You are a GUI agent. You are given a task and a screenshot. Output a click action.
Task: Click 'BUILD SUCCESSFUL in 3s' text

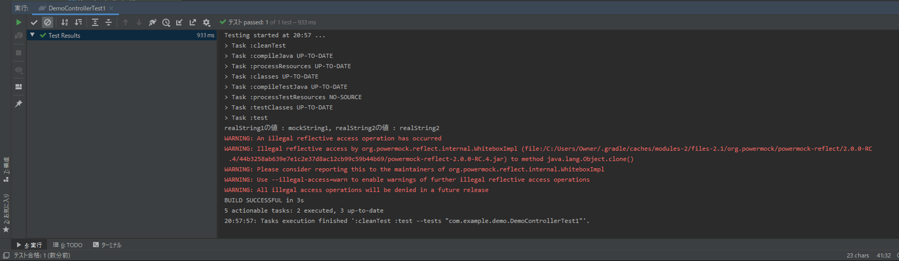click(x=264, y=200)
